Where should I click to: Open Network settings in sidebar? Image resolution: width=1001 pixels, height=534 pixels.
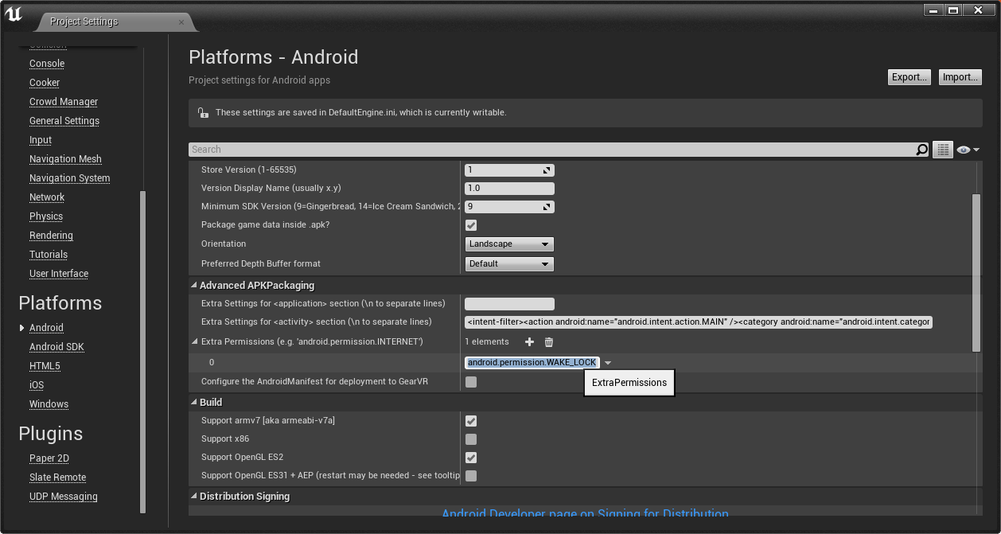pos(47,197)
